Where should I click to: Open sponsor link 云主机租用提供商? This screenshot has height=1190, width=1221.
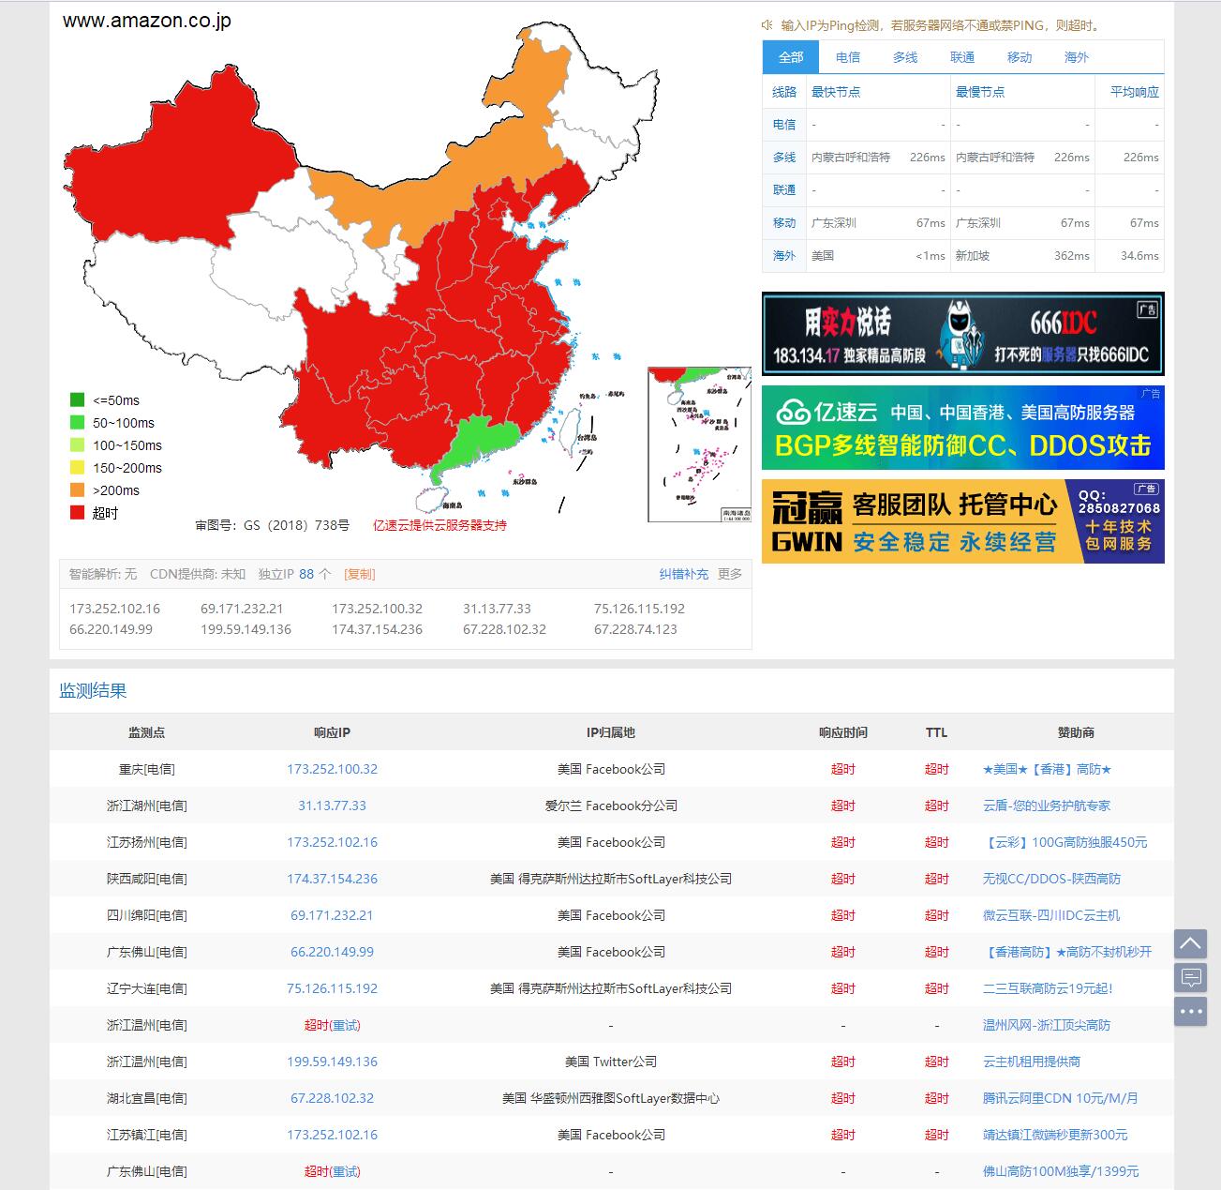(1032, 1062)
